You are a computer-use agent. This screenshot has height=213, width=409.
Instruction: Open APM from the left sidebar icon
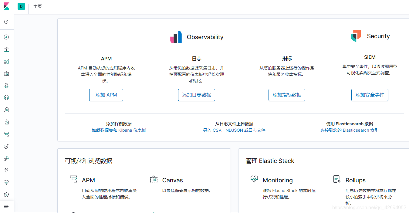6,134
